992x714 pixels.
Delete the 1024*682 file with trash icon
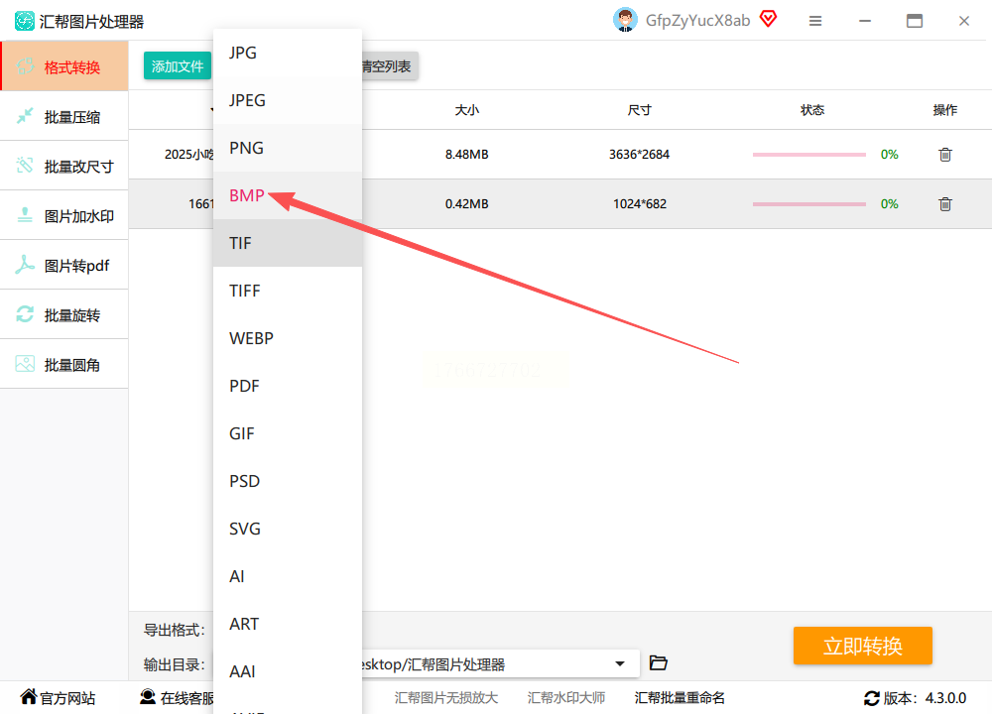pos(945,203)
